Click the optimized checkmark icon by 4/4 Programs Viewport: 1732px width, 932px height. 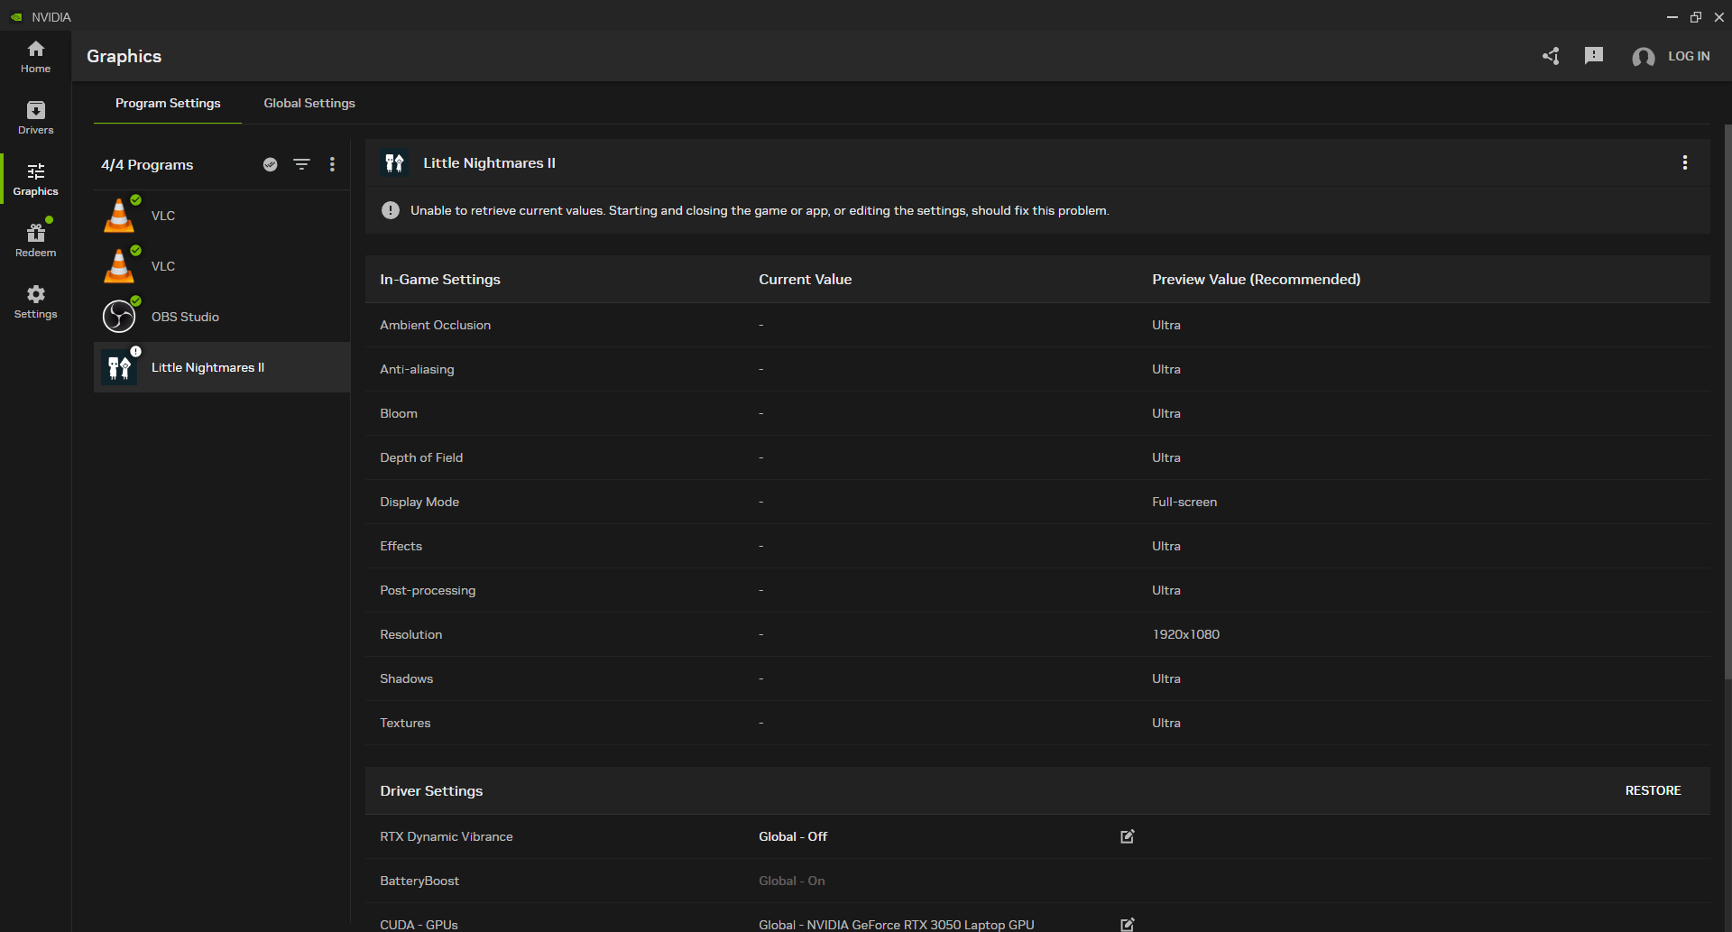[270, 164]
